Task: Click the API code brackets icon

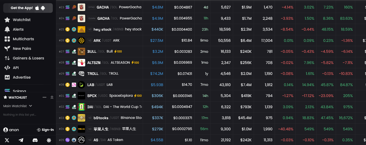Action: 7,68
